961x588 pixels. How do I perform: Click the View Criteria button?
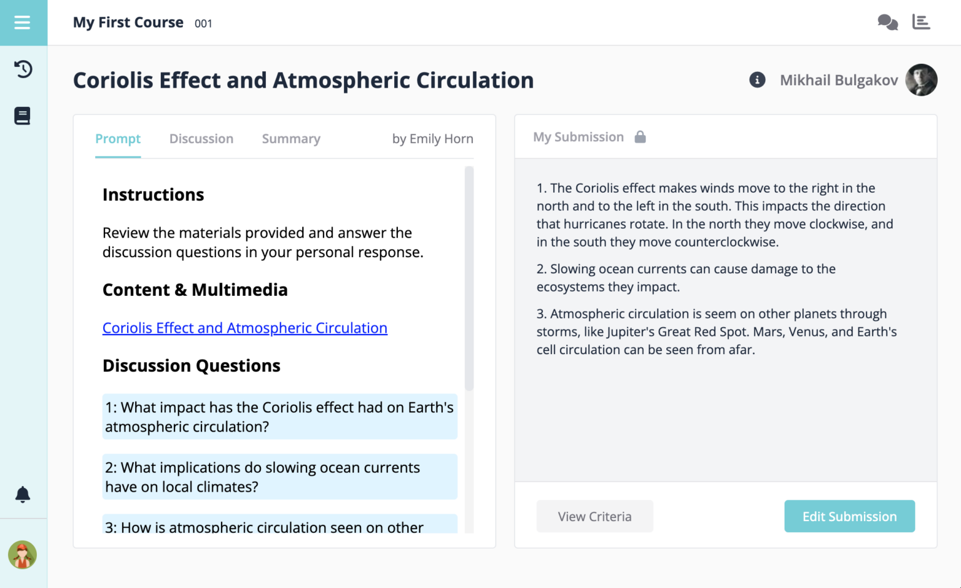click(x=594, y=516)
